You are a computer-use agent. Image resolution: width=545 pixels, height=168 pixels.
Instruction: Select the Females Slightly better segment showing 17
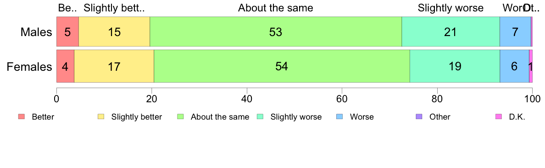114,66
